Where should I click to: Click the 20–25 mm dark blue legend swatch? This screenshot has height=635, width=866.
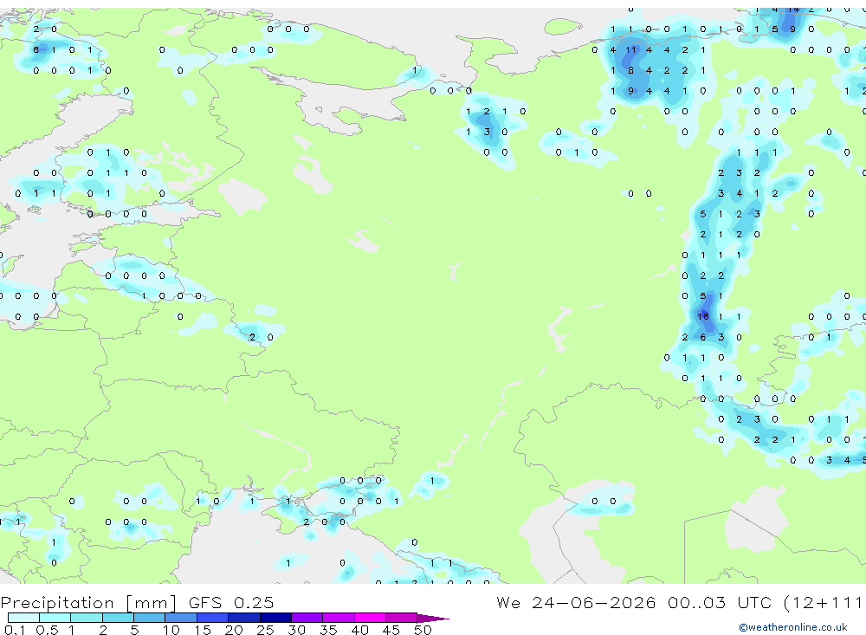(x=244, y=618)
